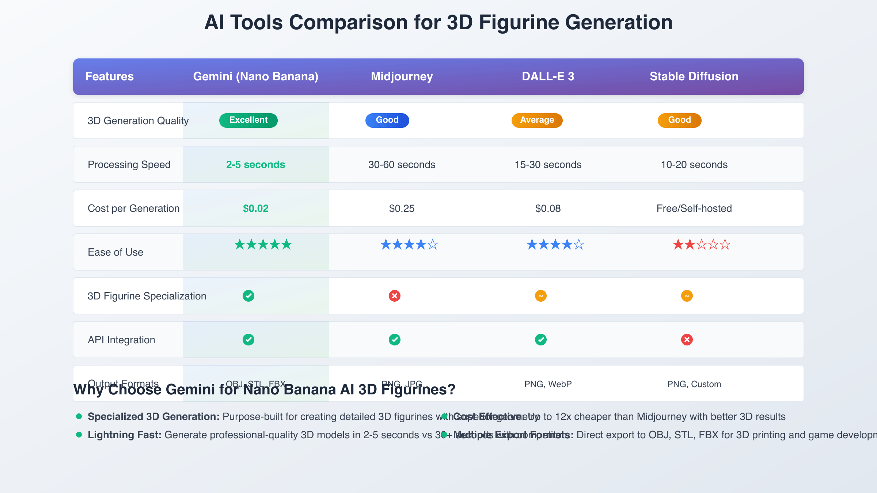Click Midjourney's blue star Ease of Use rating
This screenshot has width=877, height=493.
(409, 244)
